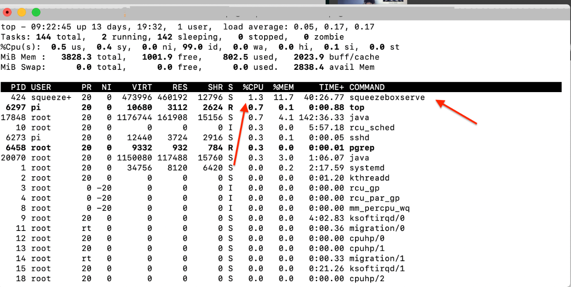Image resolution: width=571 pixels, height=287 pixels.
Task: Click the rcu_sched process name
Action: [372, 128]
